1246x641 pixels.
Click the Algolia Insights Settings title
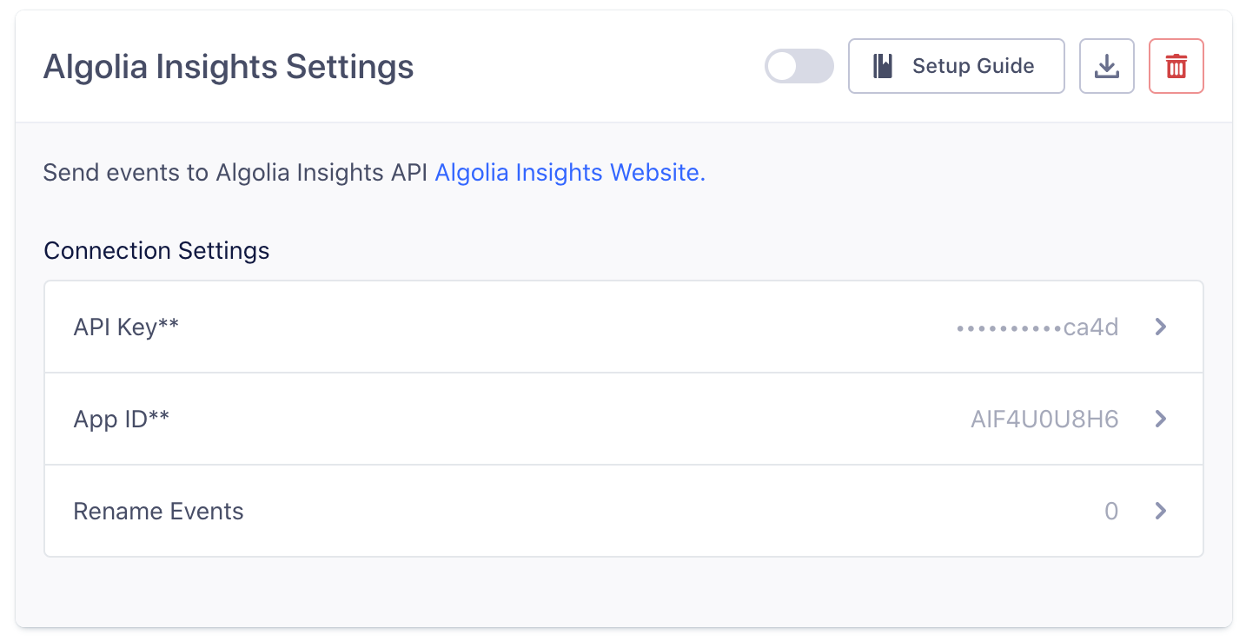tap(229, 67)
